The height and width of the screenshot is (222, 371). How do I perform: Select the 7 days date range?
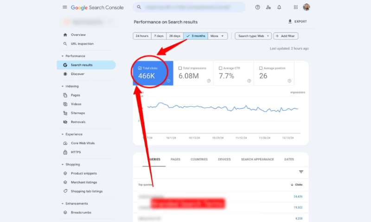[159, 36]
